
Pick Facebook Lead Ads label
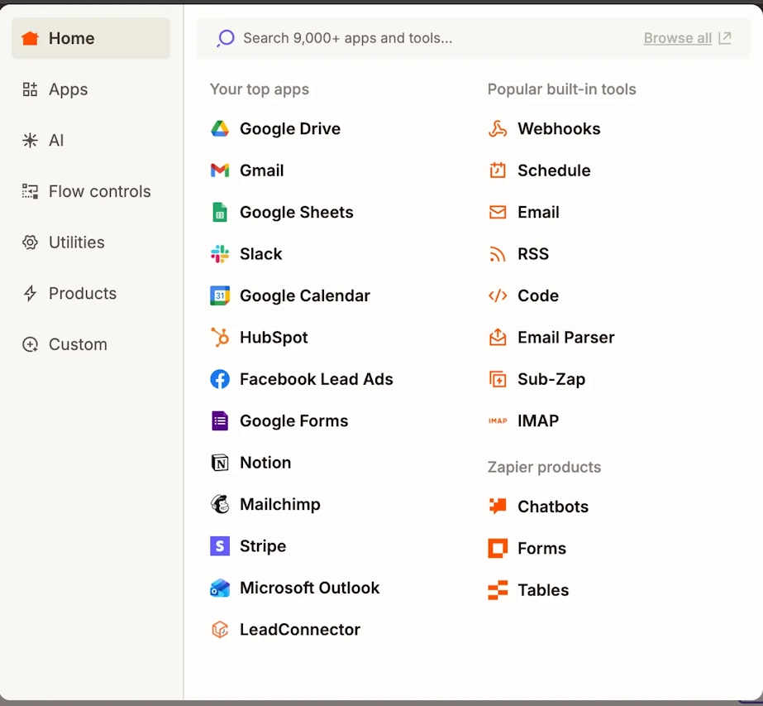tap(317, 379)
